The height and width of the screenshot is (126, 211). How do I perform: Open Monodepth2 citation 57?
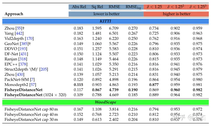[33, 85]
